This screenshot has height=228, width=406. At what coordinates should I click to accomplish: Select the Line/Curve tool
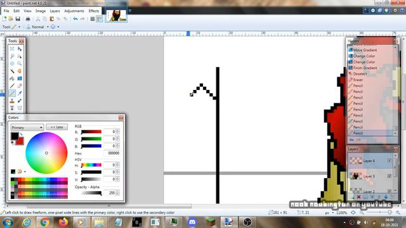click(20, 108)
